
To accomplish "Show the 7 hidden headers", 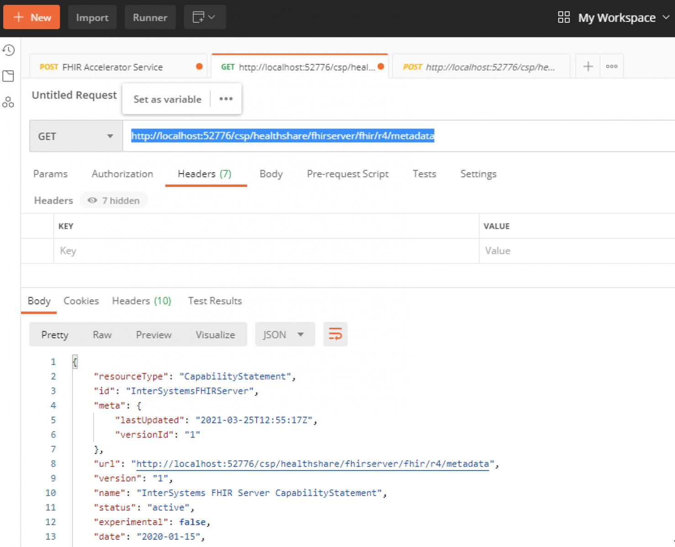I will pos(114,201).
